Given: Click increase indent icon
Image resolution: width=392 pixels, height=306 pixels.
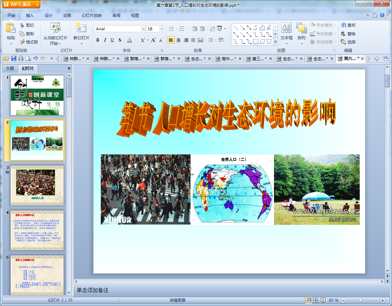Looking at the screenshot, I should pos(202,29).
